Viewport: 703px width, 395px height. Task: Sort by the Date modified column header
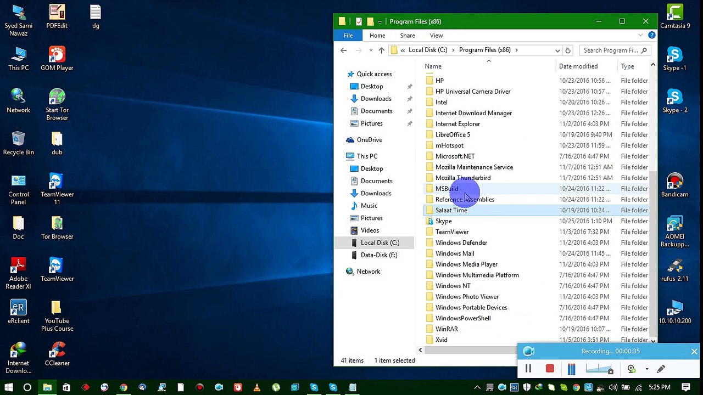(x=578, y=66)
